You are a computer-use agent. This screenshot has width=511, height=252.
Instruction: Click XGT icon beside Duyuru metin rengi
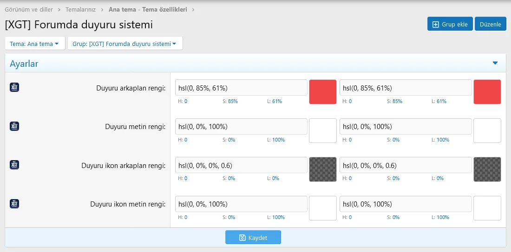14,126
